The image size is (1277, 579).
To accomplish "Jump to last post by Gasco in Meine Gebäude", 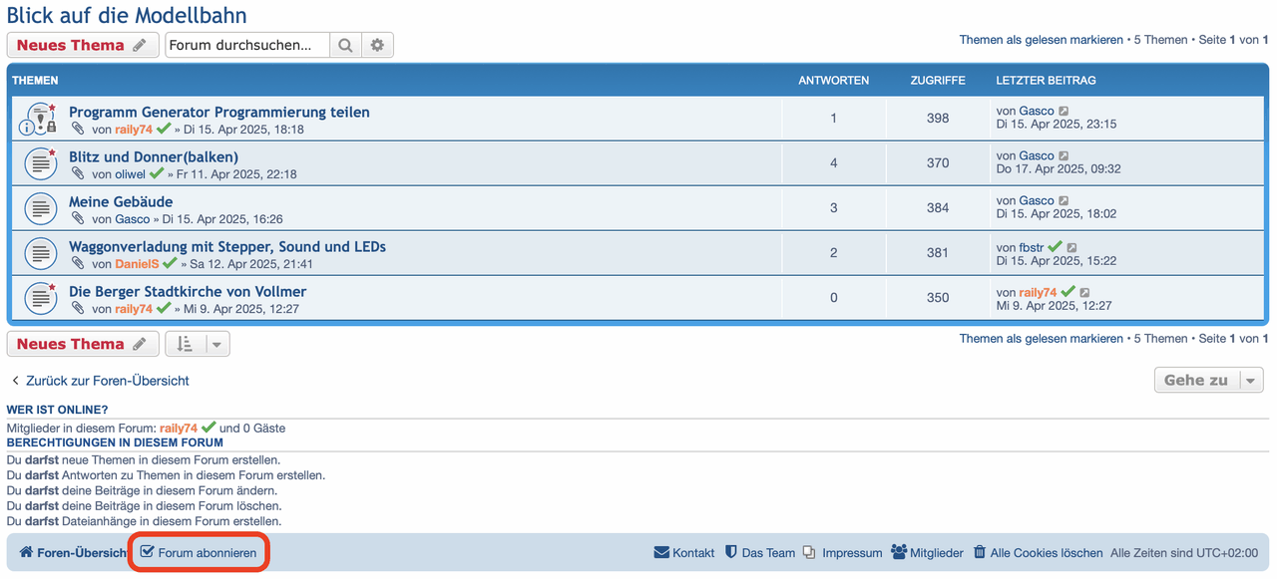I will tap(1064, 201).
